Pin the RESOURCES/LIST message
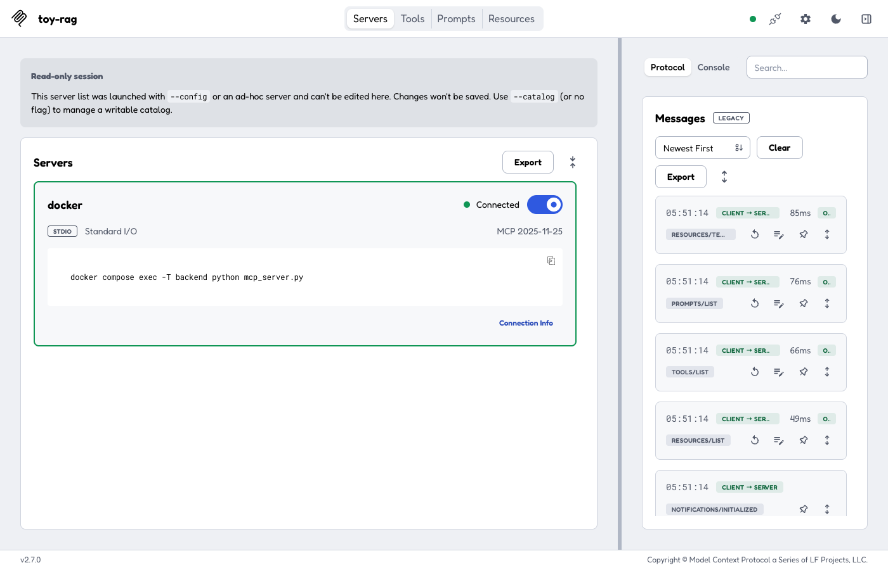 tap(804, 440)
